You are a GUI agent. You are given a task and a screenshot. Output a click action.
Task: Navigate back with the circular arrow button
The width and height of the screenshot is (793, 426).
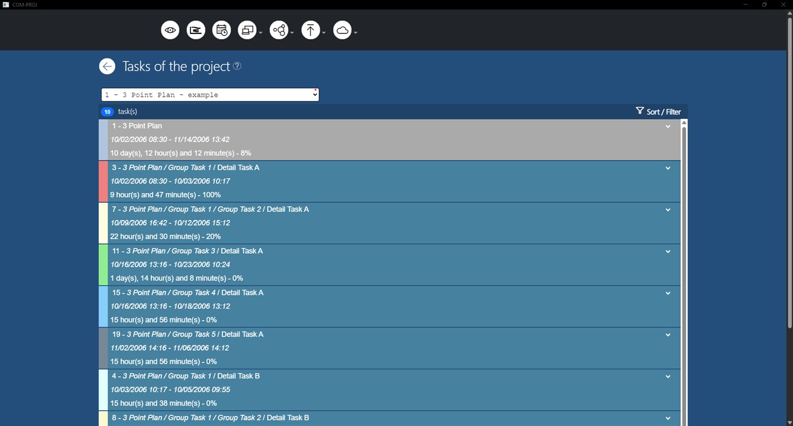107,66
